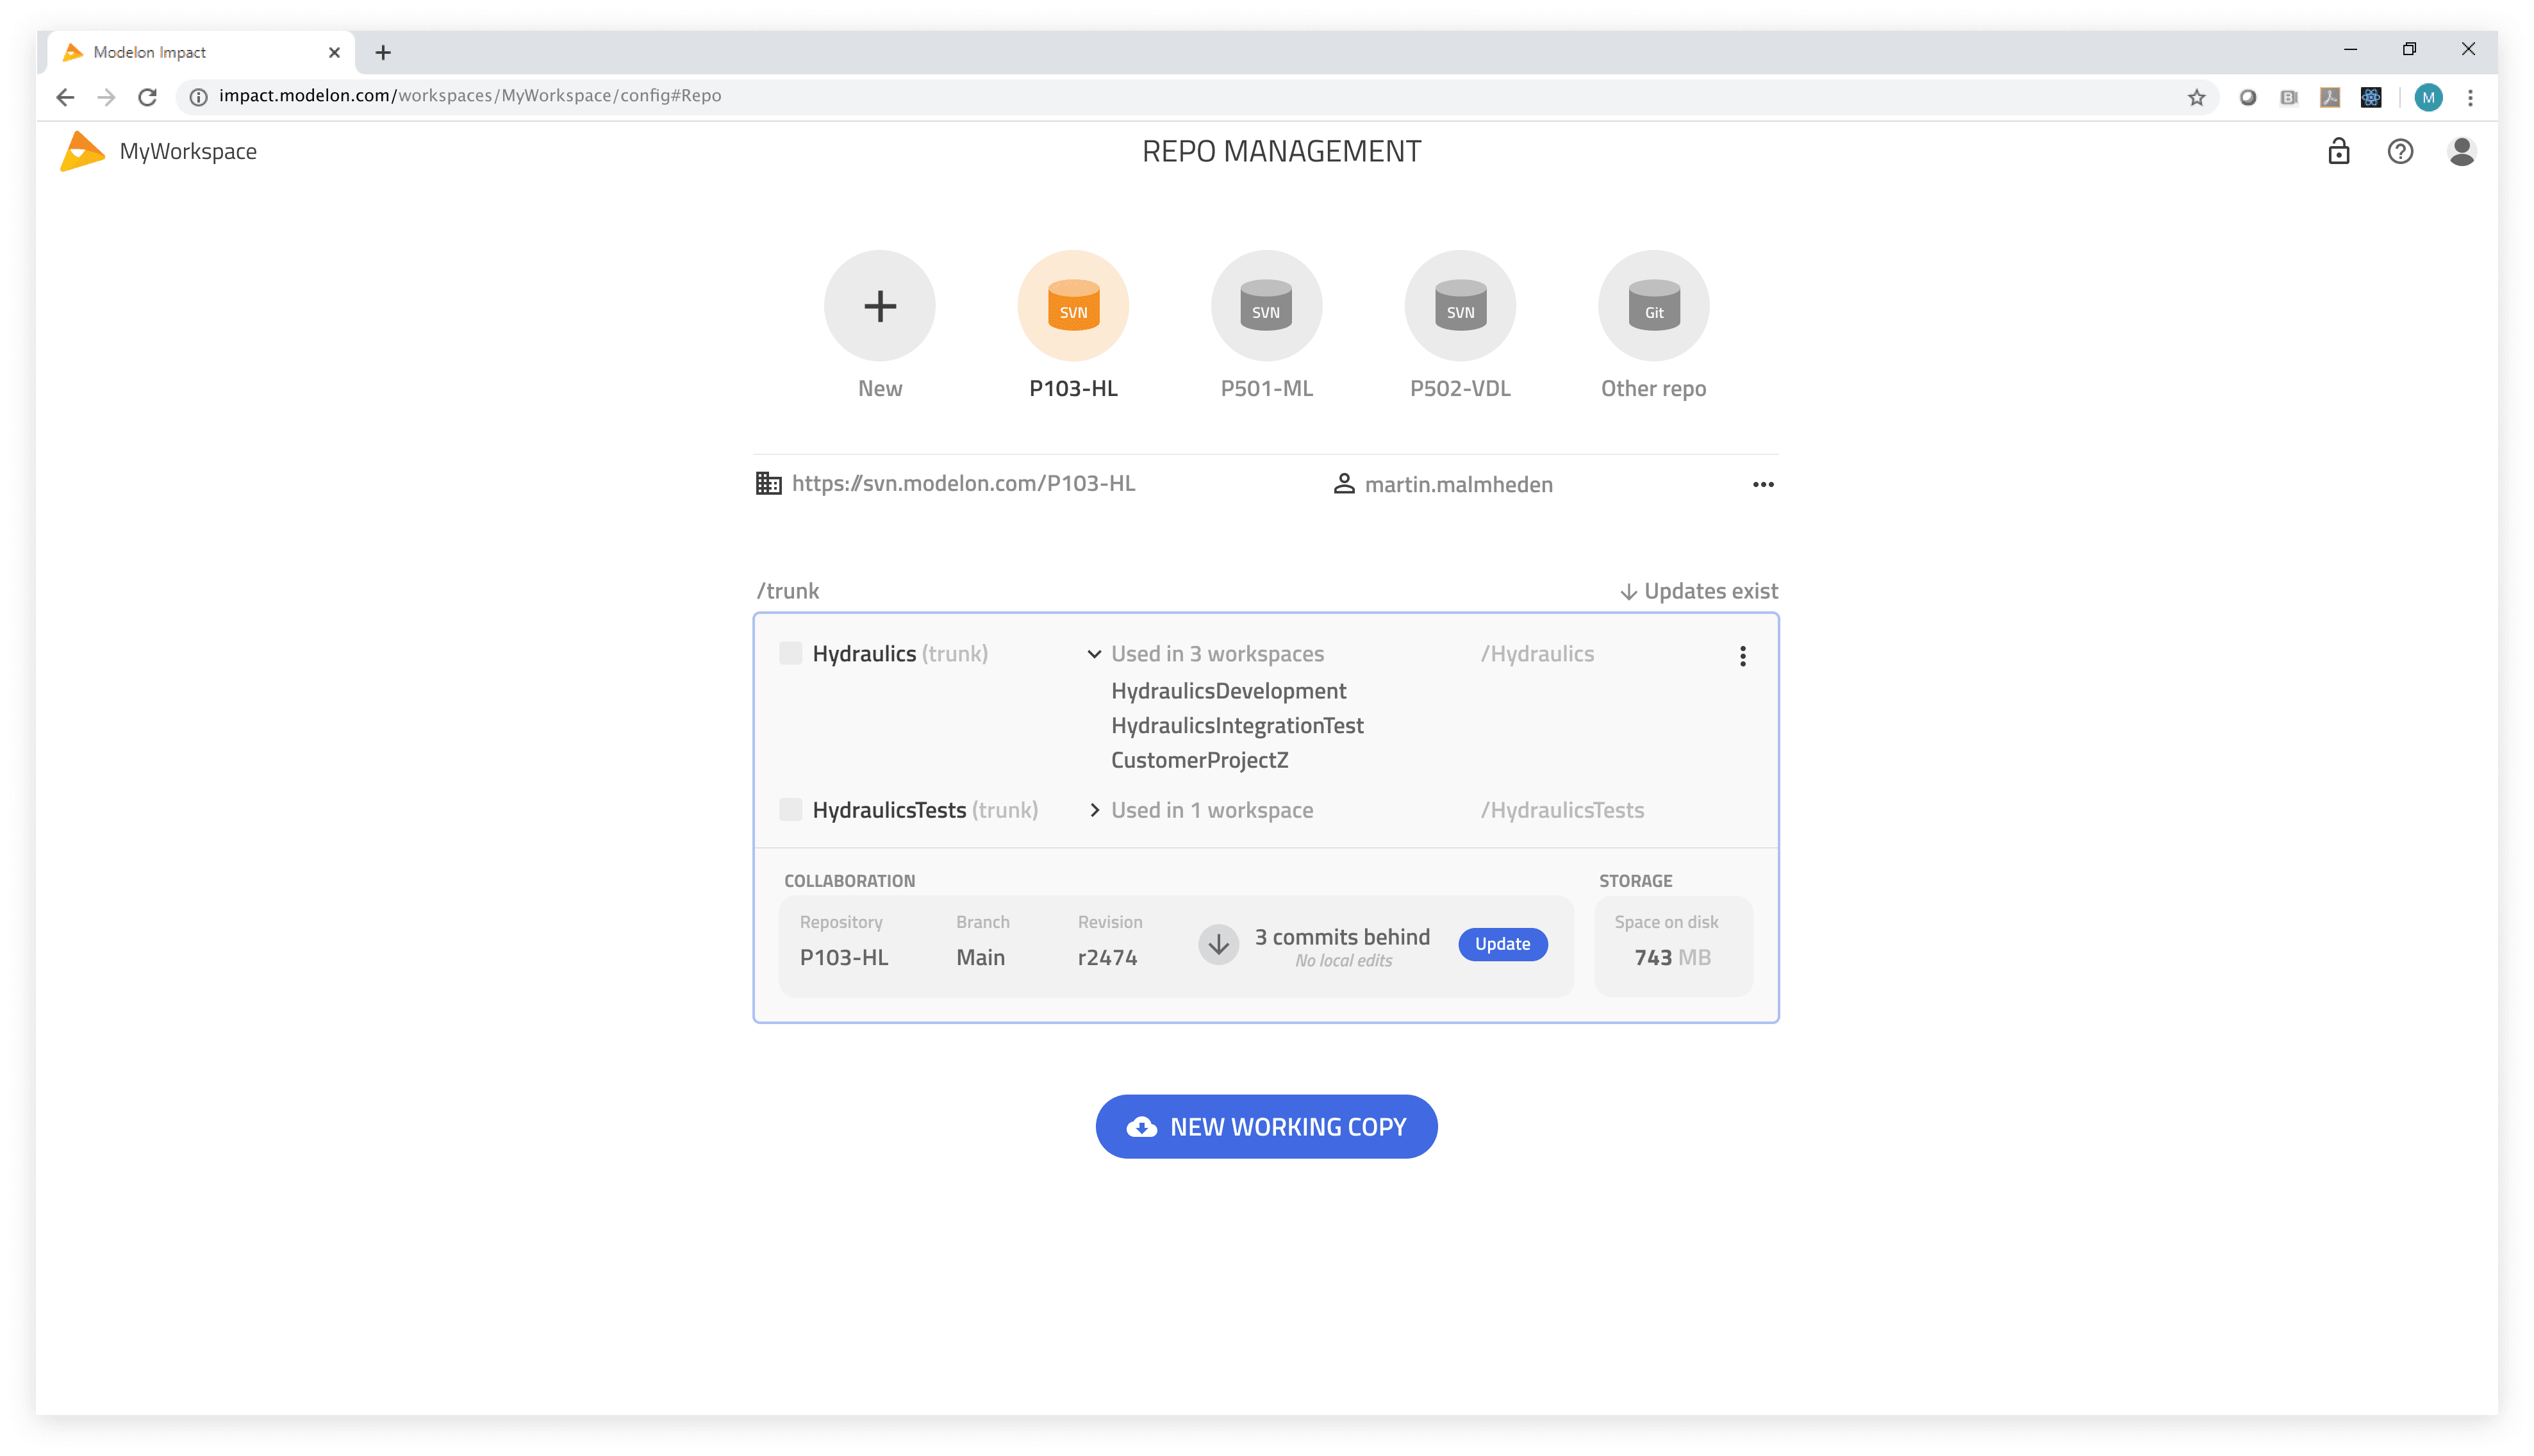Screen dimensions: 2534x1456
Task: Open the Hydraulics row kebab menu
Action: [1742, 656]
